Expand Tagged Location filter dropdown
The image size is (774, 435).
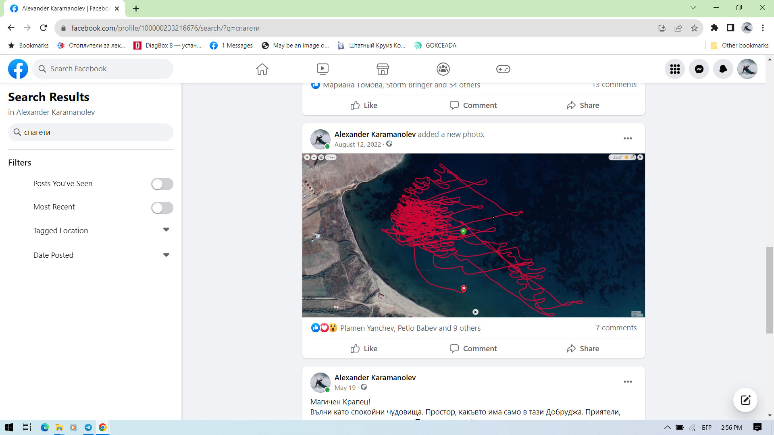[x=166, y=230]
